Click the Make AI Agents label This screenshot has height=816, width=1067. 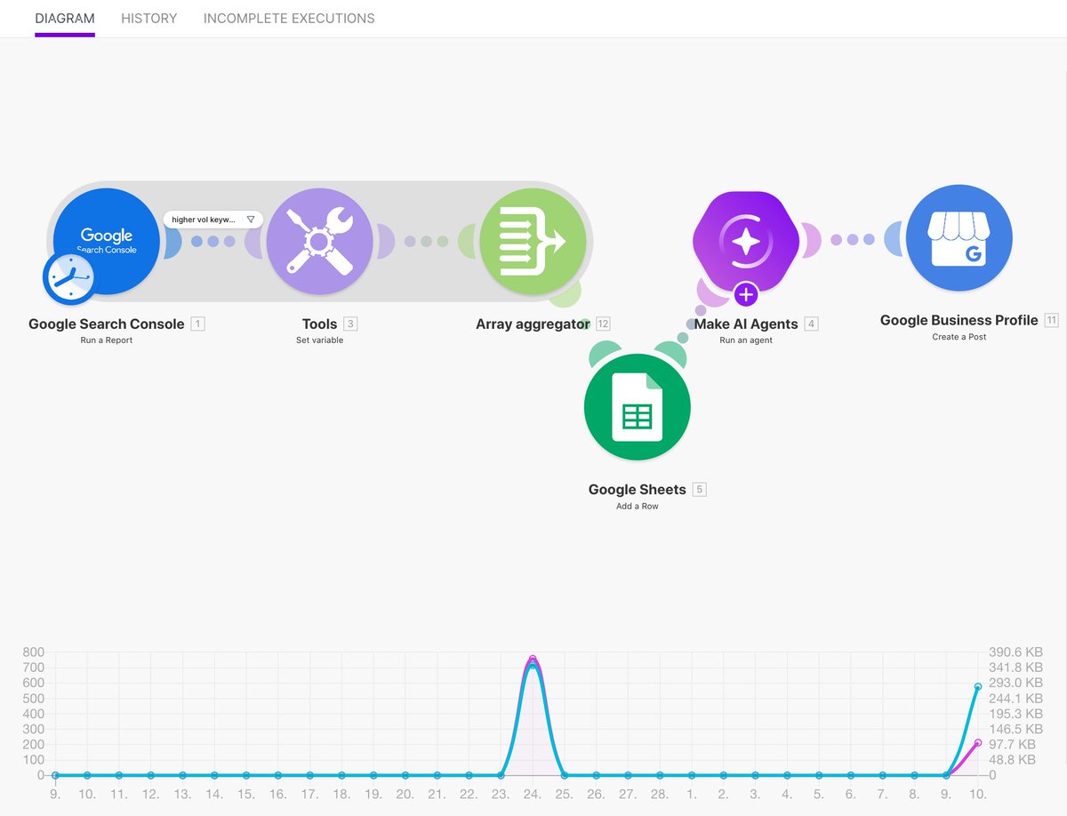pos(746,324)
